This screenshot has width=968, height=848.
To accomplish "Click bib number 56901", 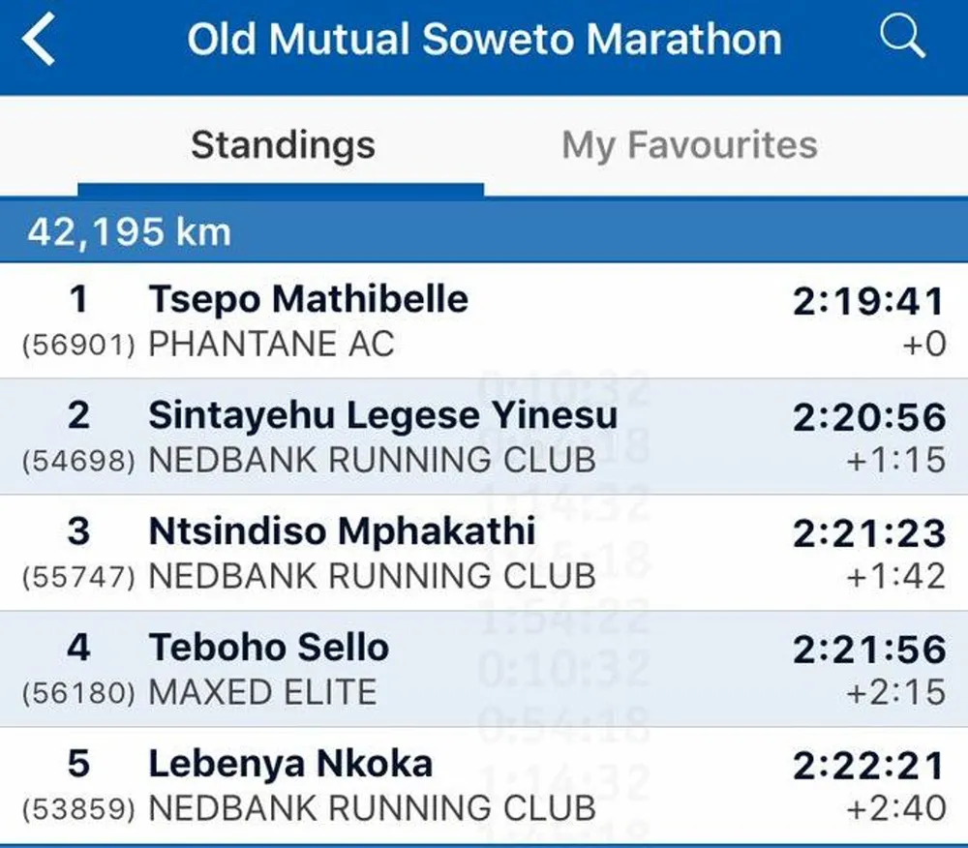I will pos(78,345).
